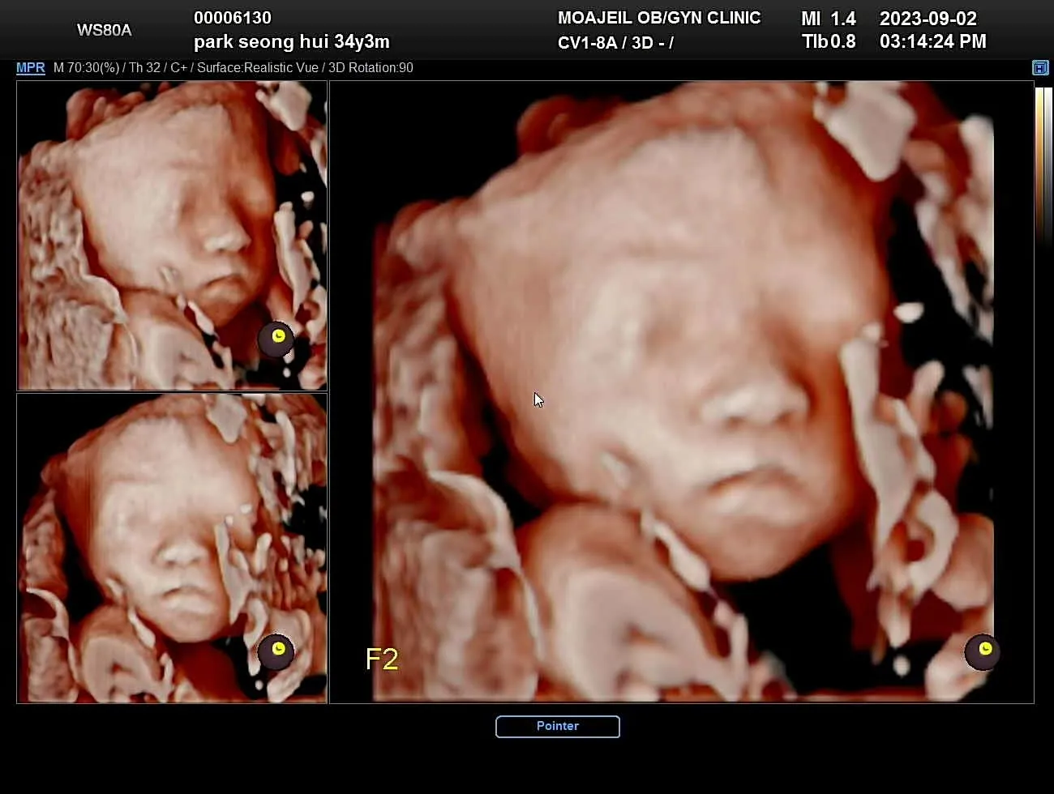Select the bottom-left 3D fetal thumbnail view
This screenshot has height=794, width=1054.
[172, 549]
